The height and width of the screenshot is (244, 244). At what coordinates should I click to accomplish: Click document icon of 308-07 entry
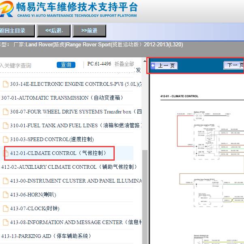(x=6, y=111)
